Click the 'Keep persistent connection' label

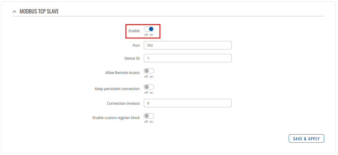pos(117,89)
